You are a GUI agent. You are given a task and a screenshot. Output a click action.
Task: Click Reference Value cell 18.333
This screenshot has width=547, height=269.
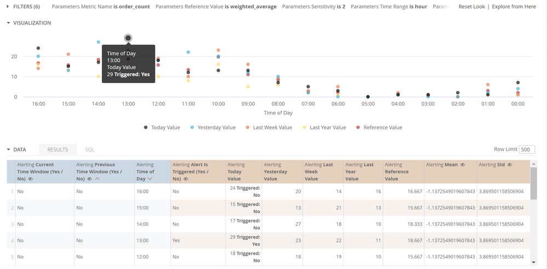(x=404, y=224)
